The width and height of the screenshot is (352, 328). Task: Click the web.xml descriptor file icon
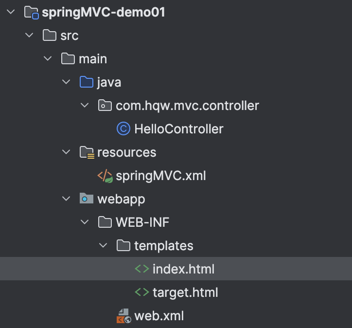123,316
